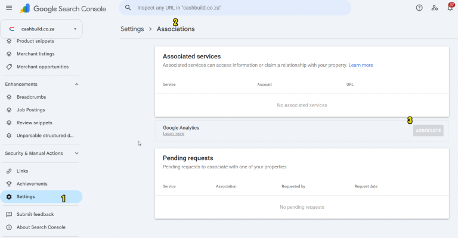Go to Breadcrumbs report
Screen dimensions: 458x238
click(x=31, y=97)
